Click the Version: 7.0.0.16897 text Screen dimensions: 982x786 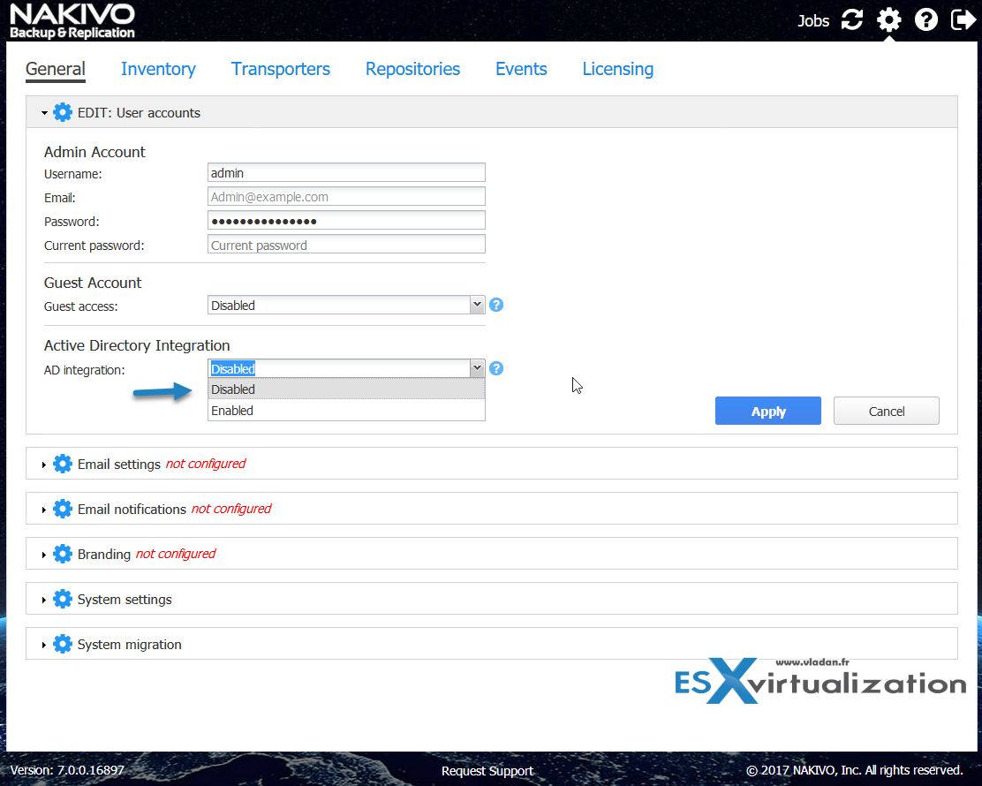pos(67,770)
